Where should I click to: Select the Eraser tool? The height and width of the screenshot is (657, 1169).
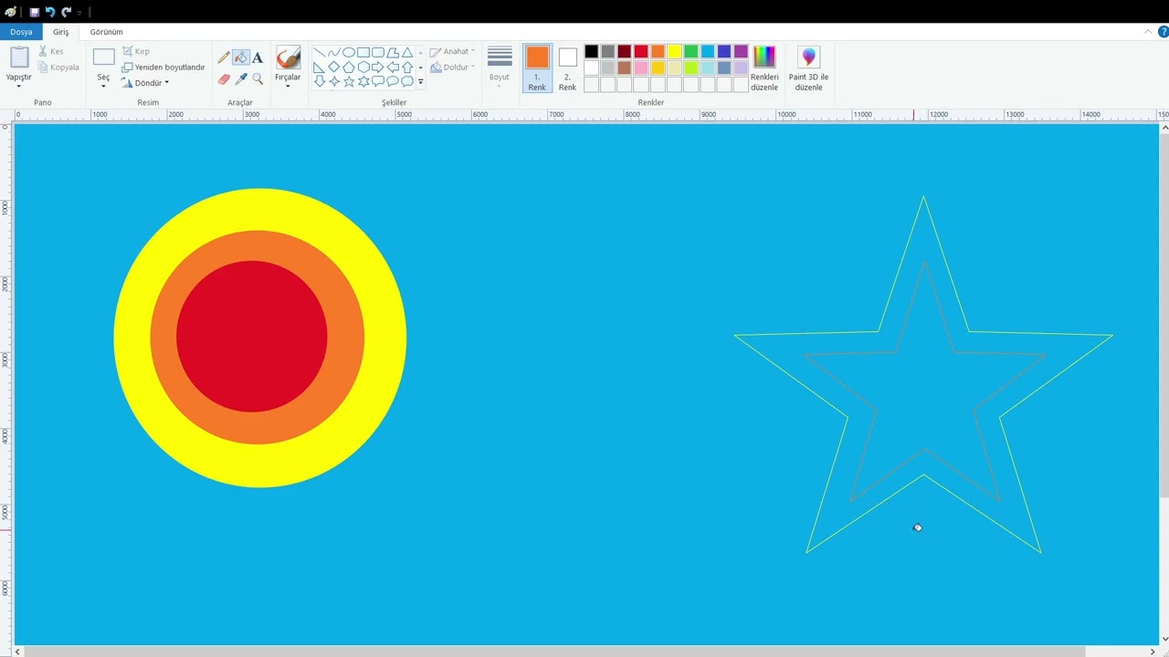pyautogui.click(x=224, y=79)
